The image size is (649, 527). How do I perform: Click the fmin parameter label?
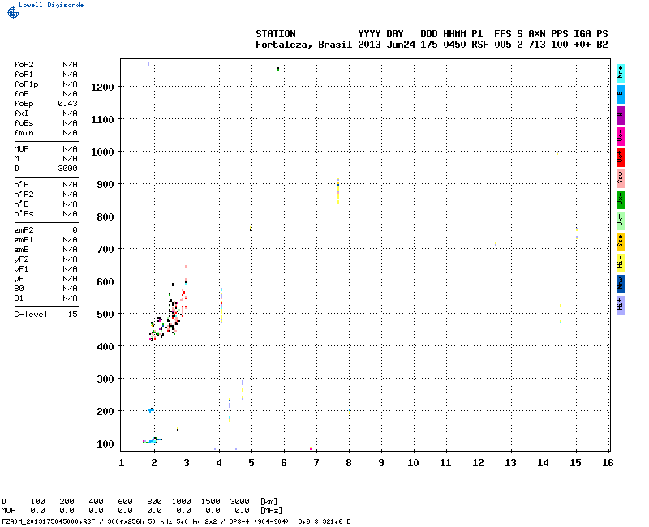click(x=24, y=133)
